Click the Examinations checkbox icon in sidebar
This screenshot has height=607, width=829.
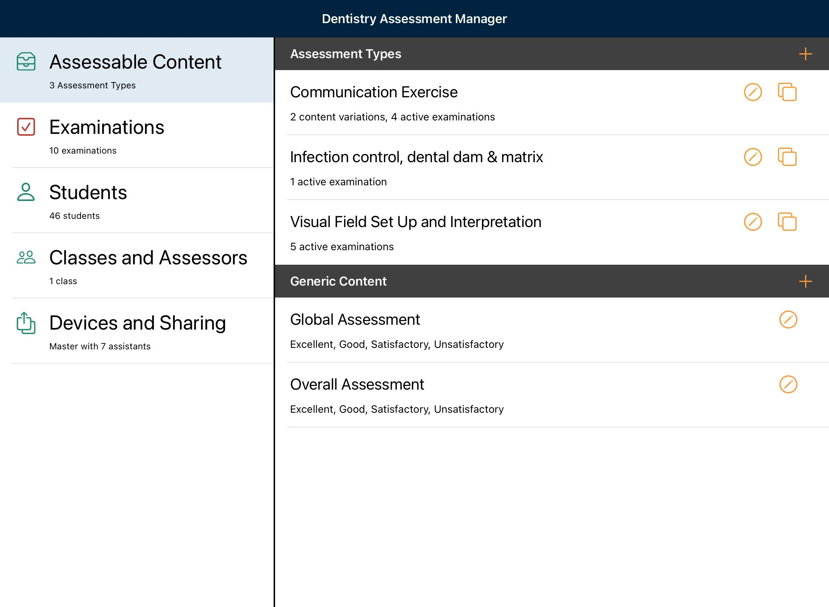(x=26, y=127)
